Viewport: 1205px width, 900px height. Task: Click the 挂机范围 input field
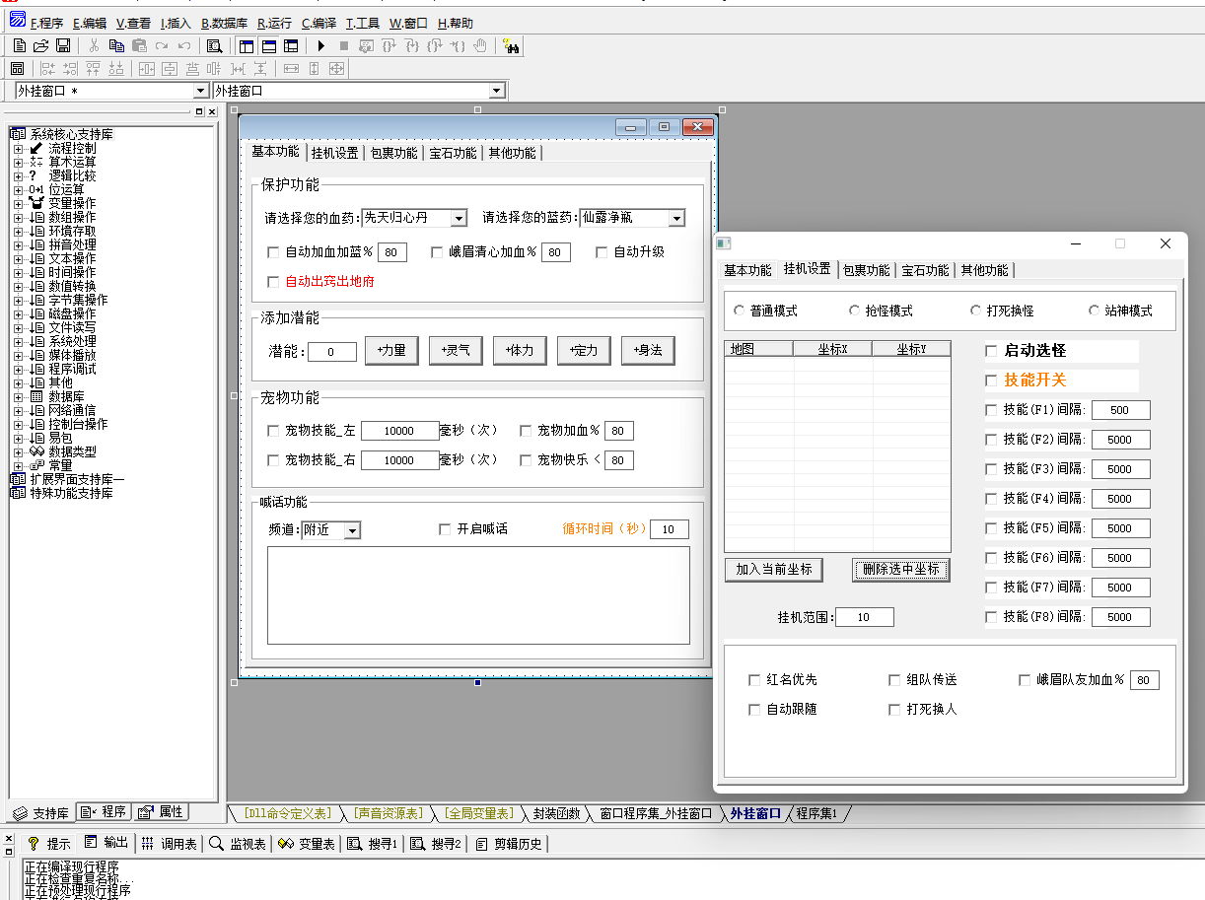tap(865, 617)
